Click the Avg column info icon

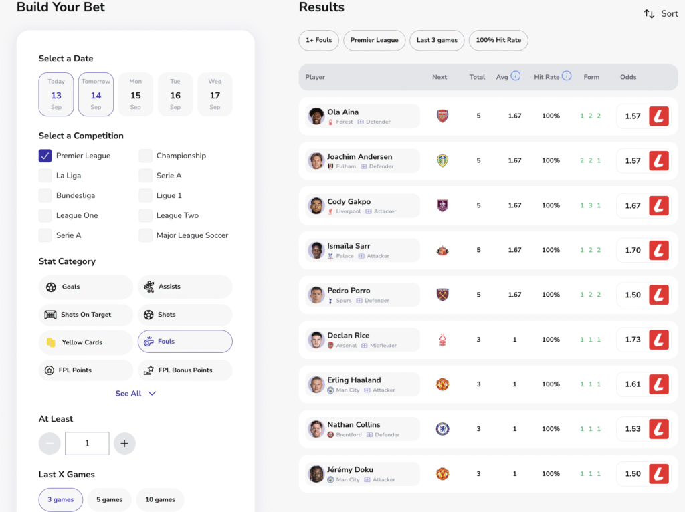[516, 76]
